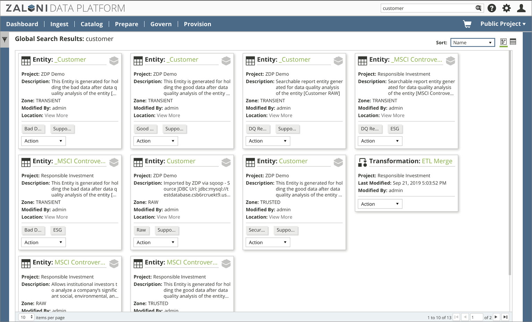This screenshot has height=322, width=532.
Task: Click the table icon on the _MSCI searchable report card
Action: pos(362,61)
